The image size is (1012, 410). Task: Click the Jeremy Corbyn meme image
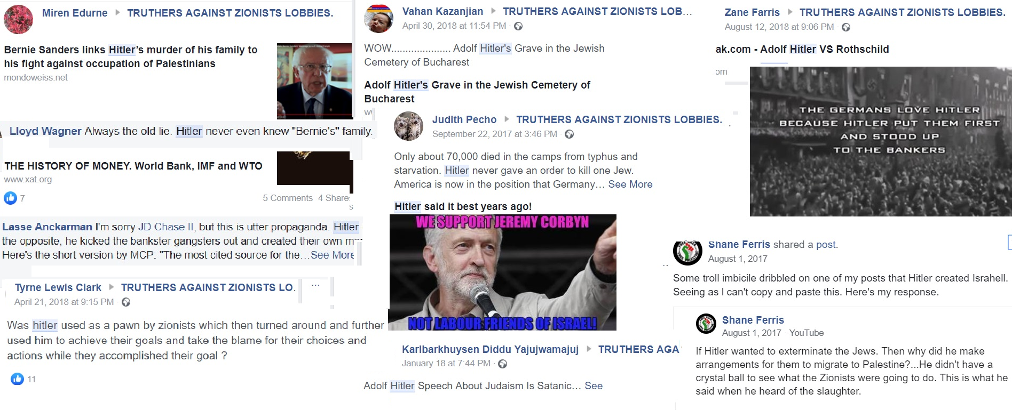(503, 272)
